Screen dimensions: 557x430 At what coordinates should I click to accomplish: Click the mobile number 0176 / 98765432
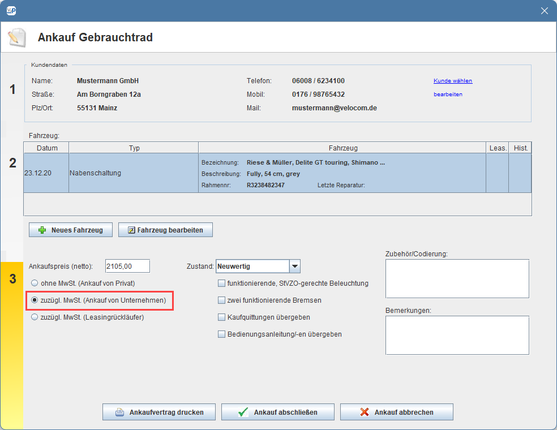pos(318,94)
